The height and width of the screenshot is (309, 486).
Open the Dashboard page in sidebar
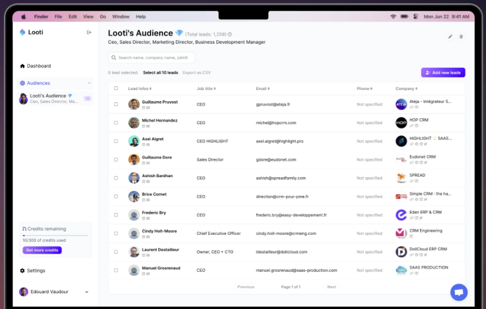point(35,66)
